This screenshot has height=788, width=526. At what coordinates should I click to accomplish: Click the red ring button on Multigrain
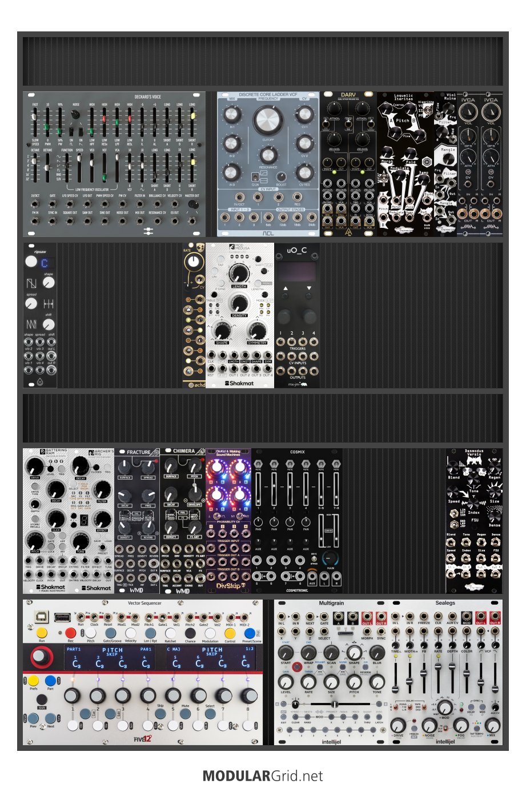pos(297,666)
